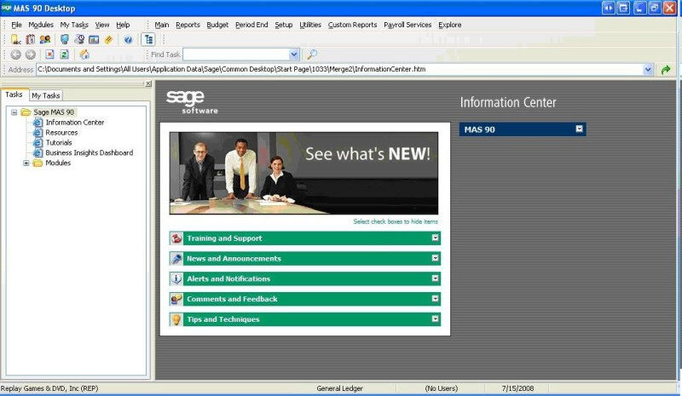Tick the Tips and Techniques hide checkbox
The height and width of the screenshot is (396, 682).
click(x=435, y=319)
